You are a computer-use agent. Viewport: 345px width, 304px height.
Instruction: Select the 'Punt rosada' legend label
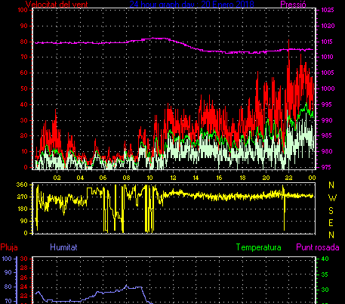318,247
